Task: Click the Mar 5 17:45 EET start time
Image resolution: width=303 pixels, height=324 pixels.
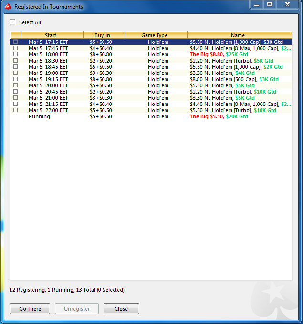Action: [48, 48]
